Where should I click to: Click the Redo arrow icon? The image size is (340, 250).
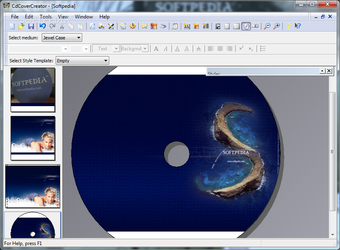pos(52,26)
